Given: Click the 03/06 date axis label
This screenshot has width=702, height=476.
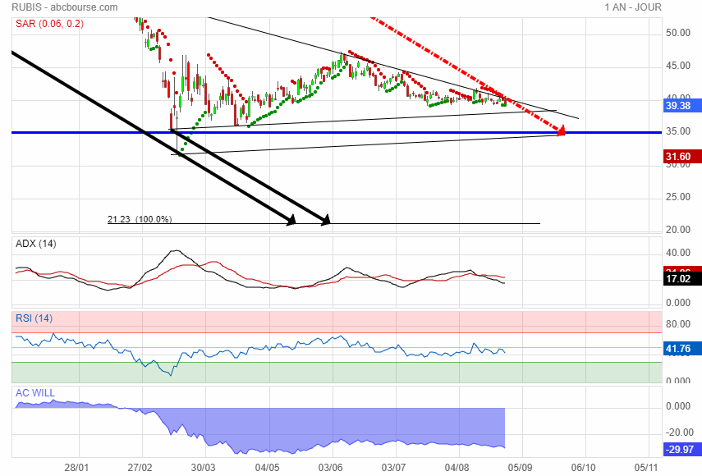Looking at the screenshot, I should coord(330,468).
